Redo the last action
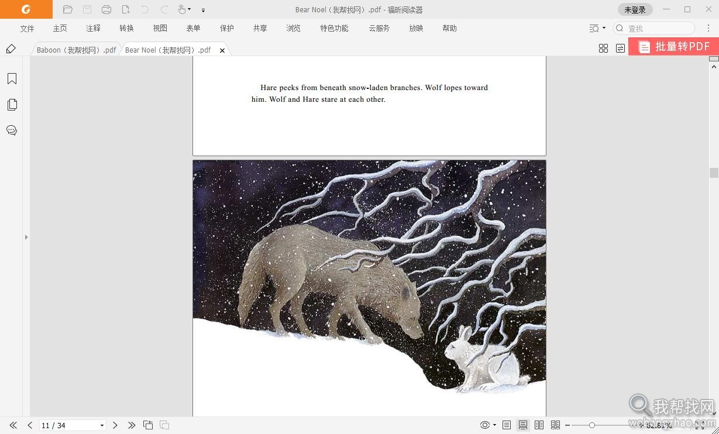719x434 pixels. tap(164, 9)
